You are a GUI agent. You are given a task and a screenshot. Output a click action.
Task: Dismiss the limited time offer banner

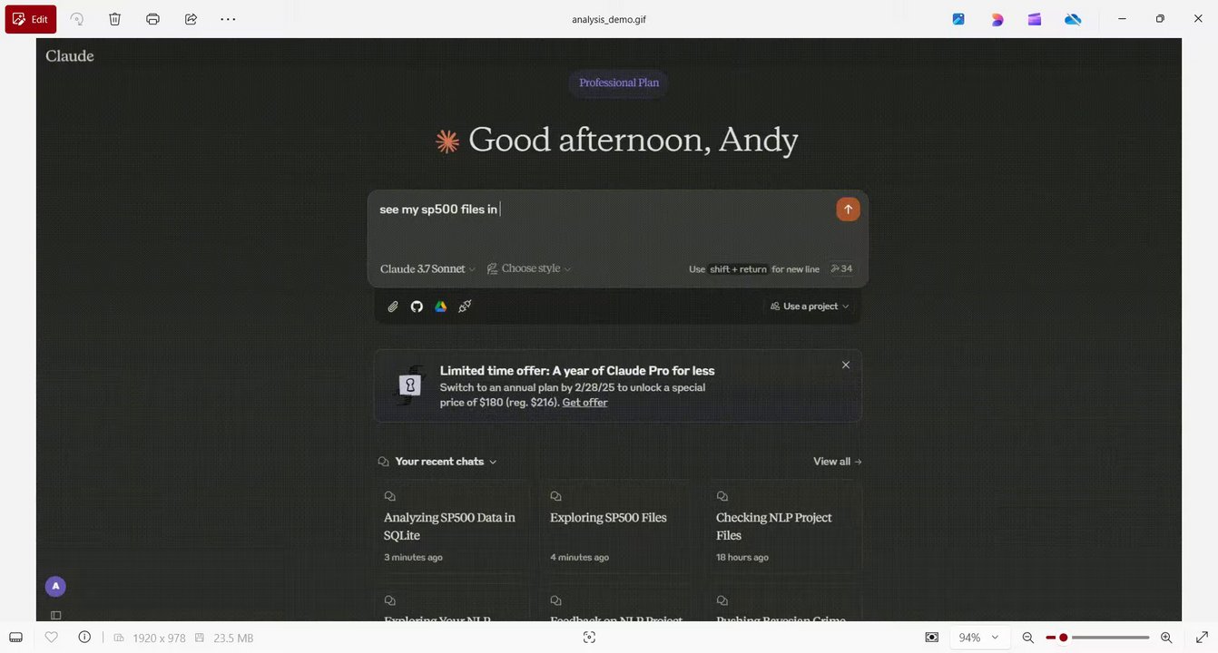(846, 365)
